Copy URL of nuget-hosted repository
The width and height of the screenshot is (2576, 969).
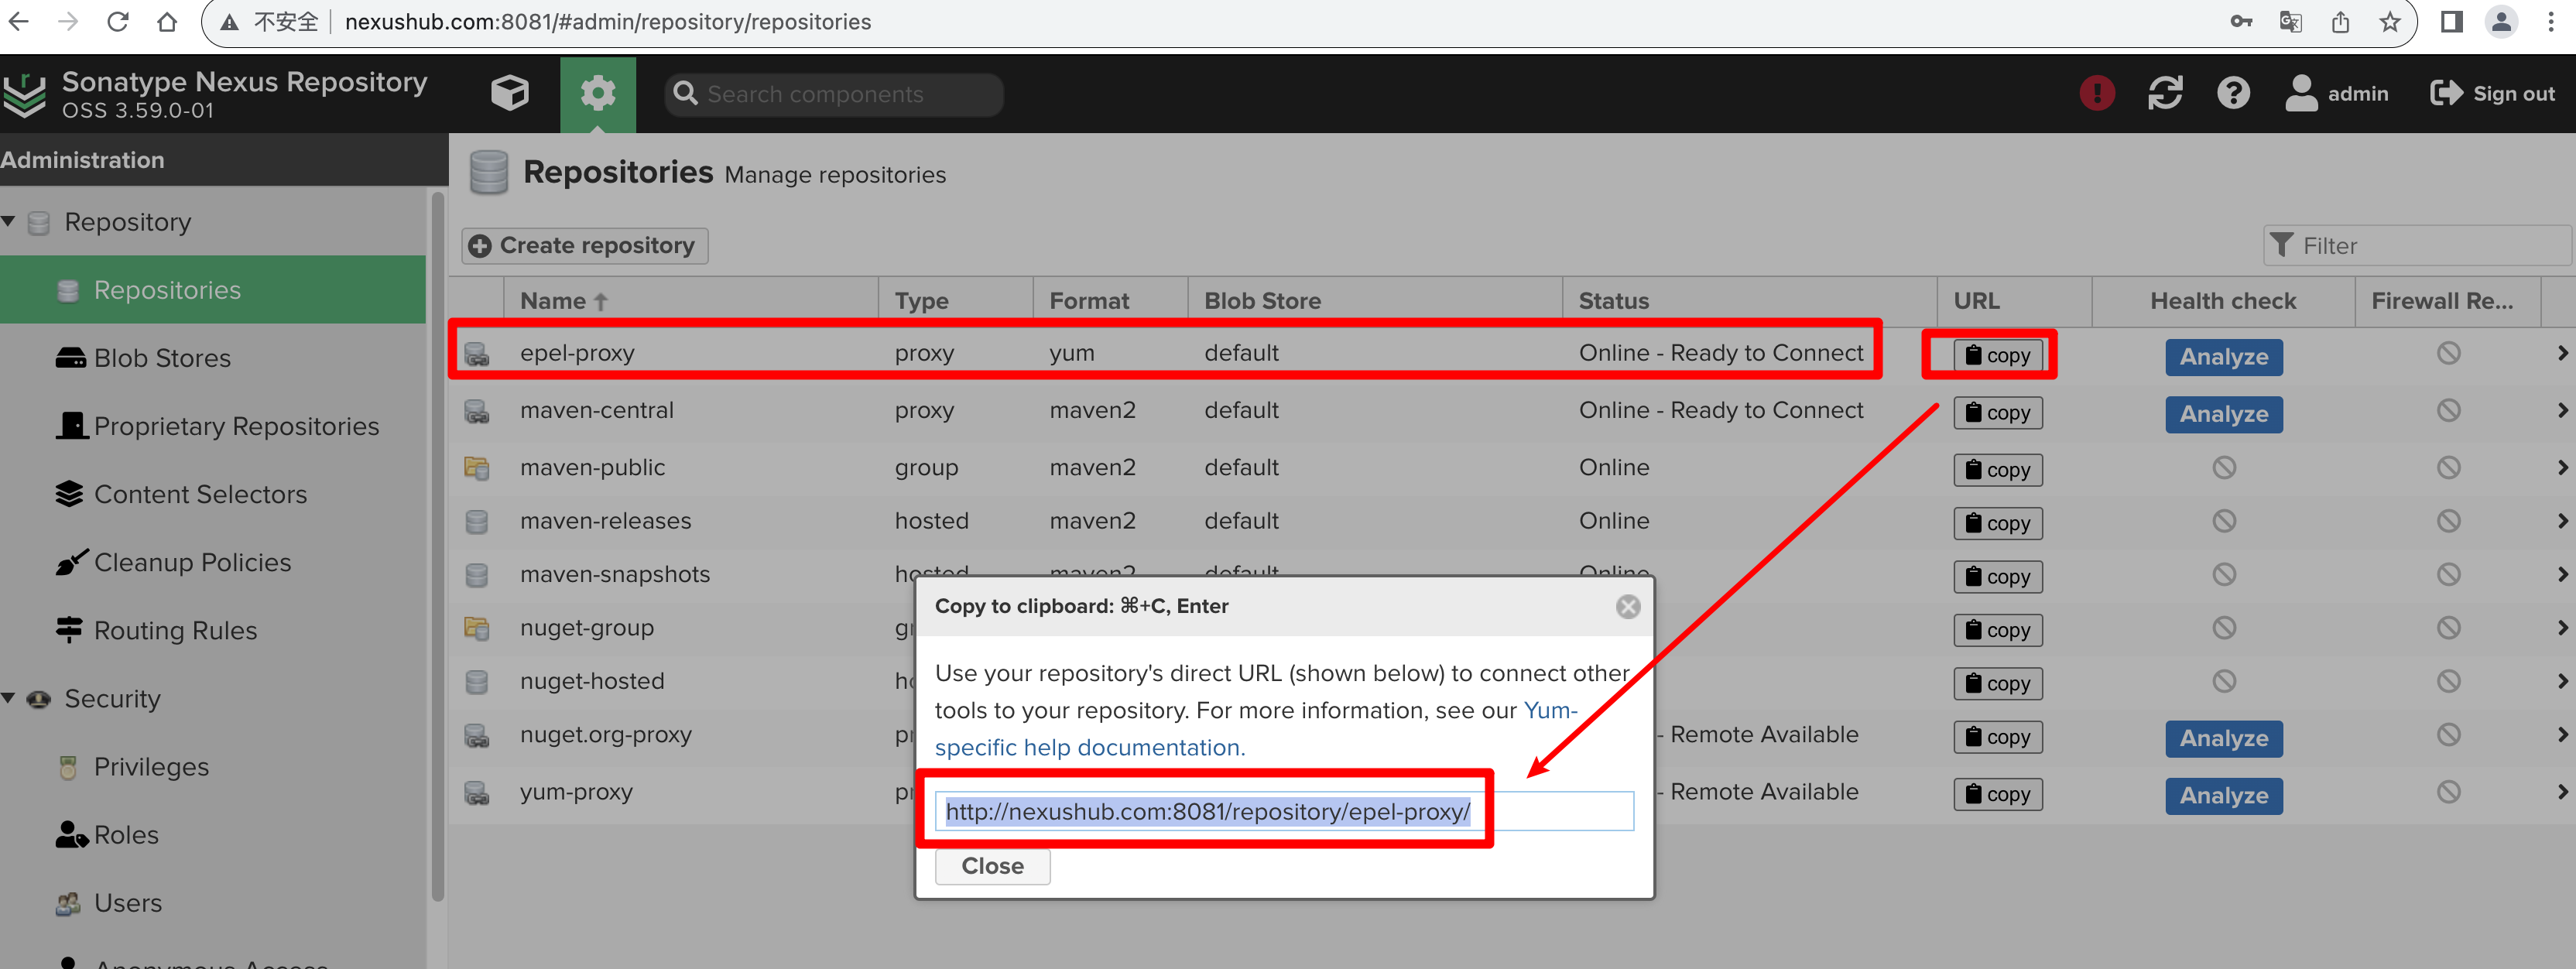tap(1997, 684)
